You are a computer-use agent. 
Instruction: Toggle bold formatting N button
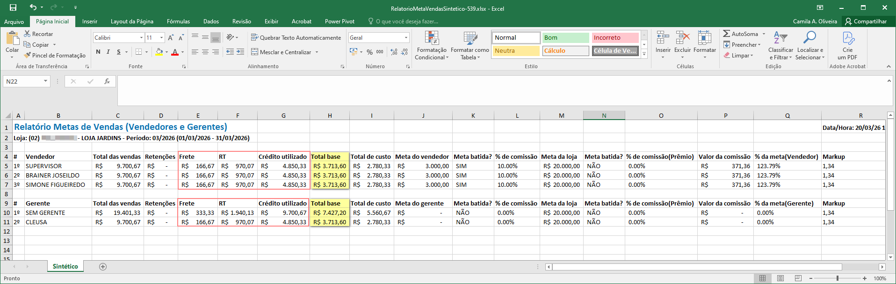(98, 52)
